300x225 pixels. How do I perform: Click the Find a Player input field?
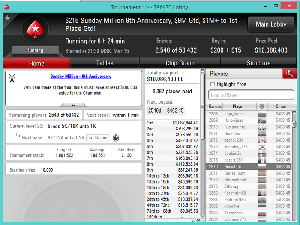pyautogui.click(x=251, y=95)
